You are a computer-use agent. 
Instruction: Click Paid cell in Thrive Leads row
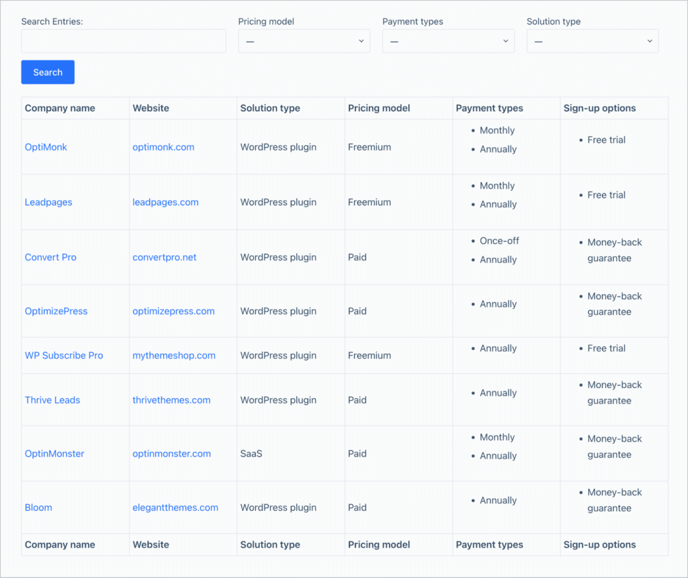tap(357, 400)
